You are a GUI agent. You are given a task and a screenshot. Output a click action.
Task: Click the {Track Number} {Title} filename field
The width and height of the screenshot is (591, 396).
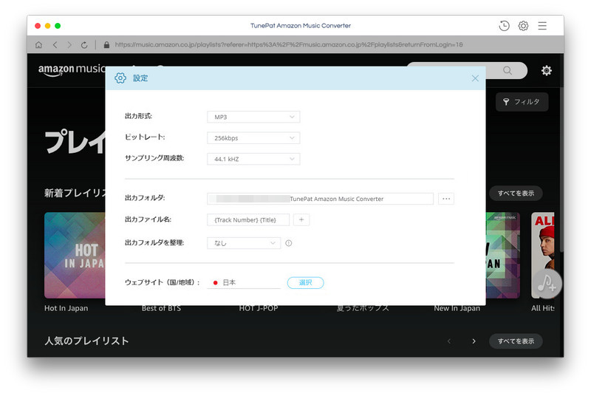tap(248, 219)
